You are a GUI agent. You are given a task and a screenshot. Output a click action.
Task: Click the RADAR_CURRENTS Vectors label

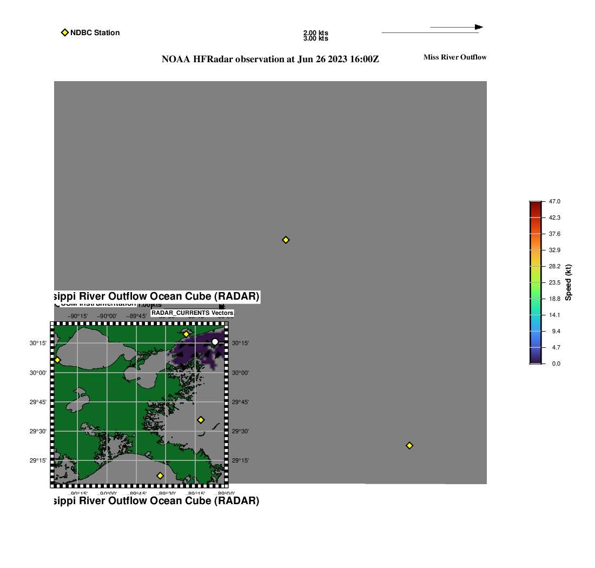tap(193, 313)
